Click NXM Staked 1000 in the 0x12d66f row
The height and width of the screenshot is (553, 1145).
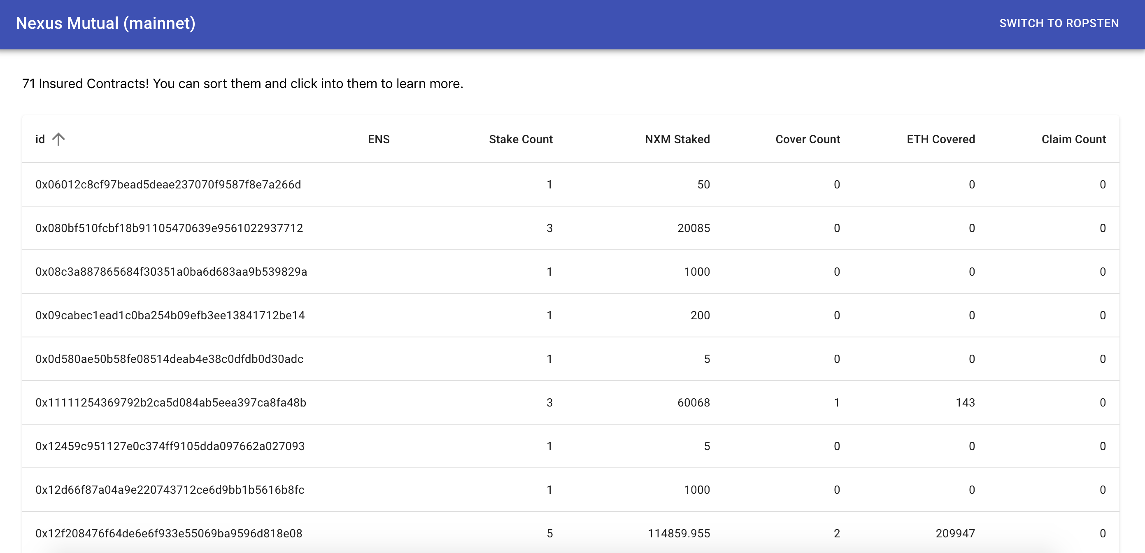pyautogui.click(x=697, y=490)
